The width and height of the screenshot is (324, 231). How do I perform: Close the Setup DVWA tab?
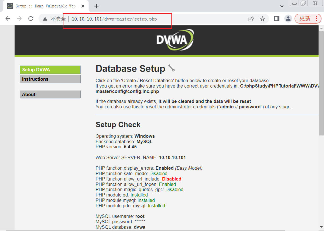83,6
